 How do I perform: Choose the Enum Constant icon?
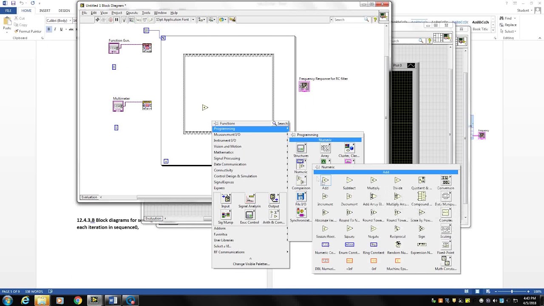point(349,245)
